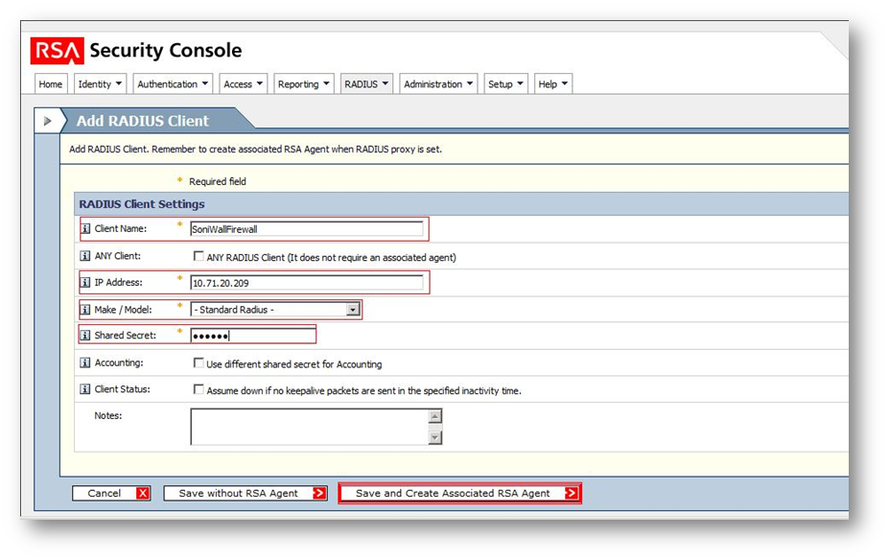Open info icon beside Client Name
The width and height of the screenshot is (889, 560).
85,228
